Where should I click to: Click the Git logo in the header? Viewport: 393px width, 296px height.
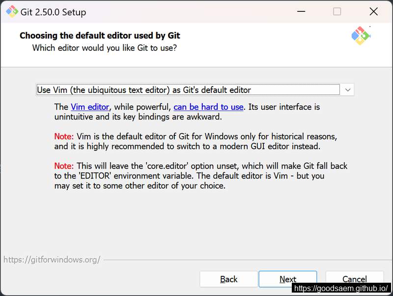[x=361, y=35]
